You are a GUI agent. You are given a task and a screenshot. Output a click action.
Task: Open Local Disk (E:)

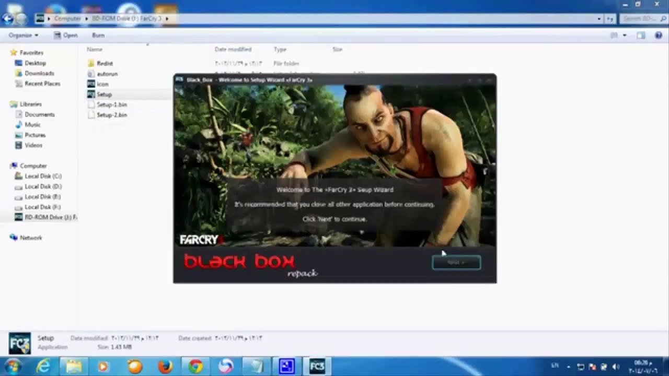[x=43, y=197]
